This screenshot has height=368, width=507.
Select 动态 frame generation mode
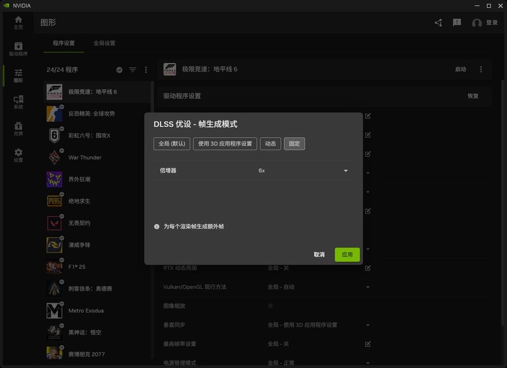pos(271,144)
